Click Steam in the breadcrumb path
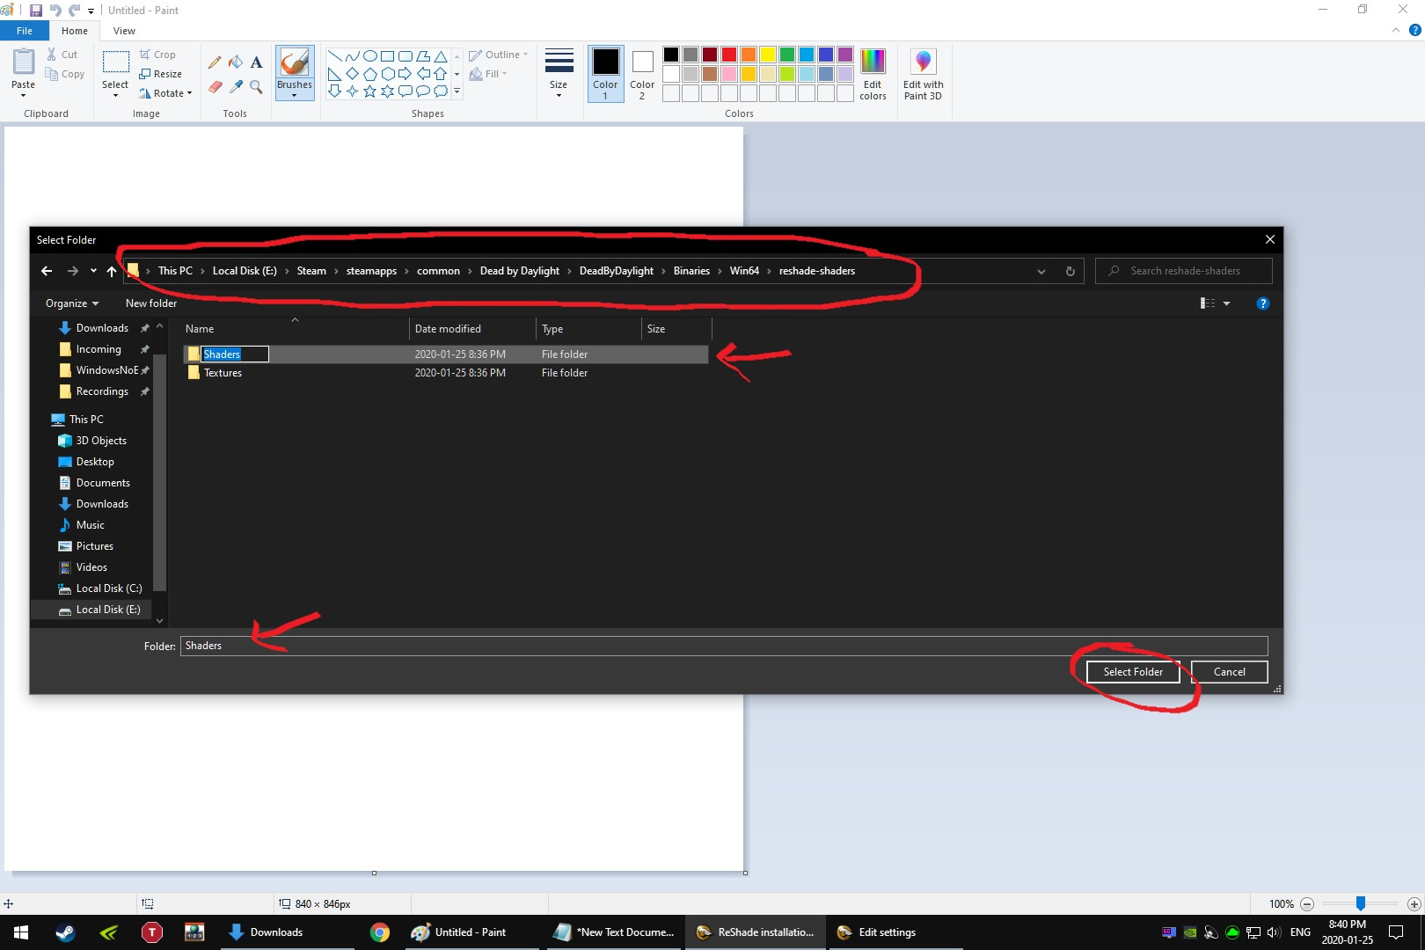Screen dimensions: 1425x950 [x=311, y=271]
